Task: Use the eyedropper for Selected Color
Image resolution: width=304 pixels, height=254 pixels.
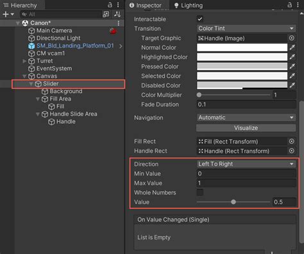Action: pyautogui.click(x=292, y=76)
